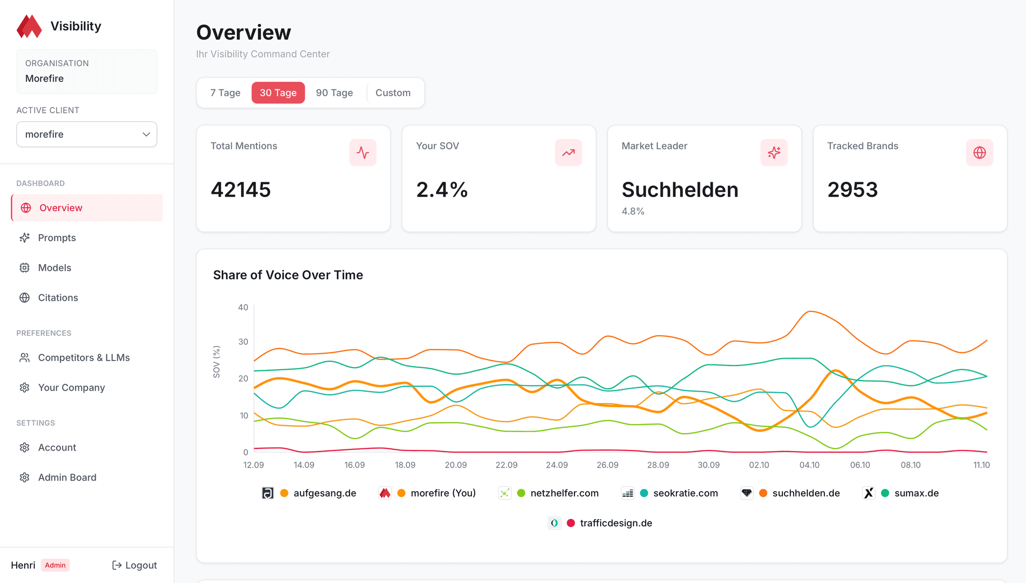Switch to the 7 Tage tab
Viewport: 1026px width, 583px height.
click(x=224, y=92)
